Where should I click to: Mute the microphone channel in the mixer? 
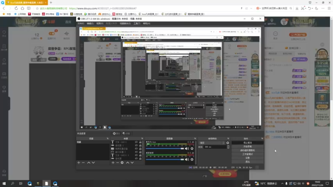[187, 149]
